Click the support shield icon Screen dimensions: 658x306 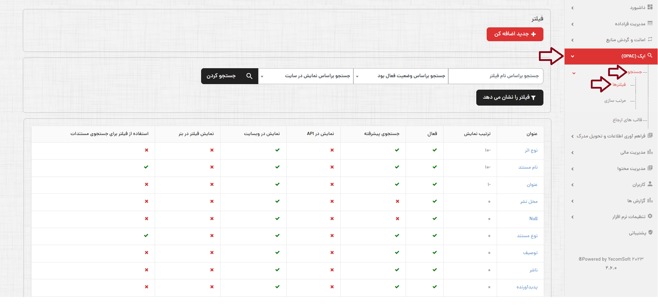point(650,233)
